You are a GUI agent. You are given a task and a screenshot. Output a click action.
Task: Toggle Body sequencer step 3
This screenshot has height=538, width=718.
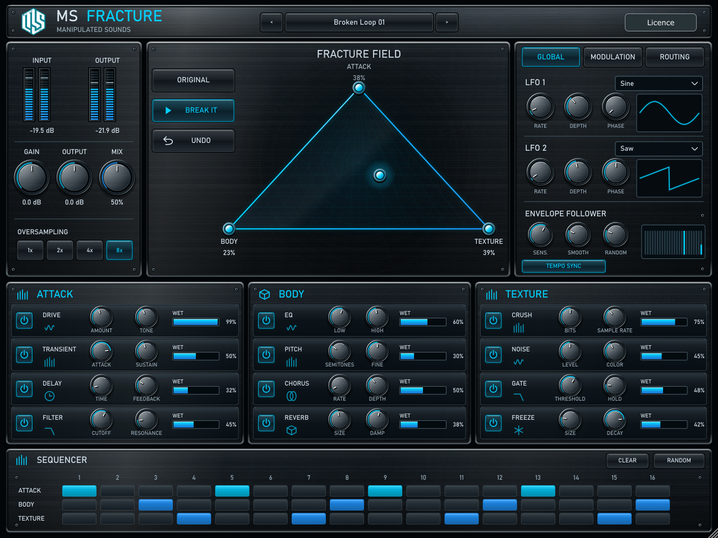coord(156,505)
